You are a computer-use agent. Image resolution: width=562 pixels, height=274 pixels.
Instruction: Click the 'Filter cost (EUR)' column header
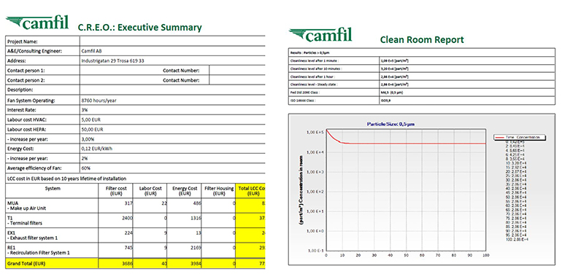pos(115,191)
